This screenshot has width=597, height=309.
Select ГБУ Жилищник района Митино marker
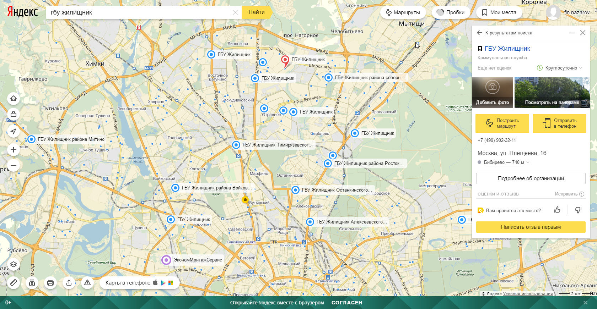point(31,139)
